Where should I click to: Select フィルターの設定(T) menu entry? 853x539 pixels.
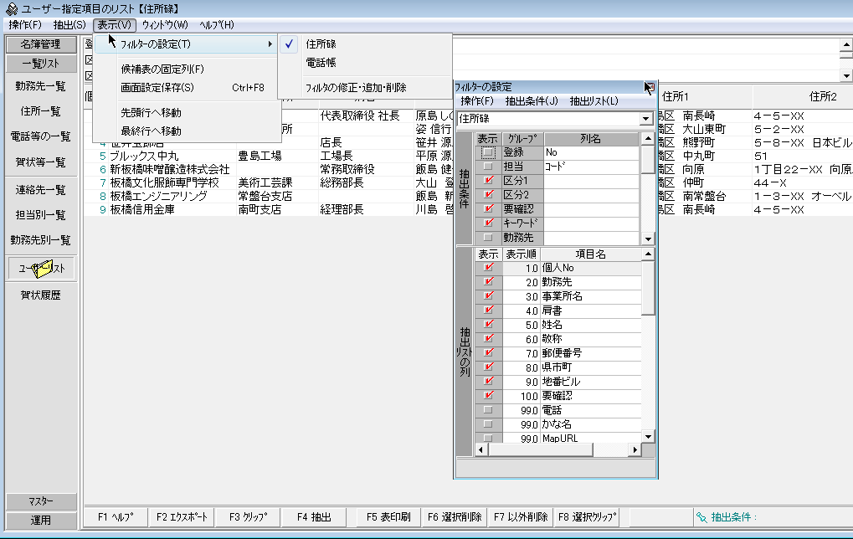pos(187,44)
